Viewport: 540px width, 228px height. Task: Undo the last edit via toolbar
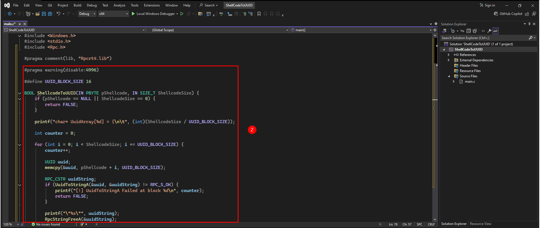click(x=58, y=14)
